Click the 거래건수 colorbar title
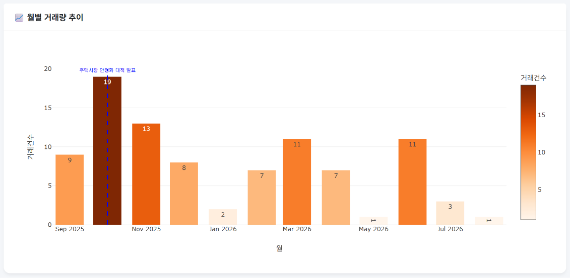The width and height of the screenshot is (570, 278). point(533,77)
